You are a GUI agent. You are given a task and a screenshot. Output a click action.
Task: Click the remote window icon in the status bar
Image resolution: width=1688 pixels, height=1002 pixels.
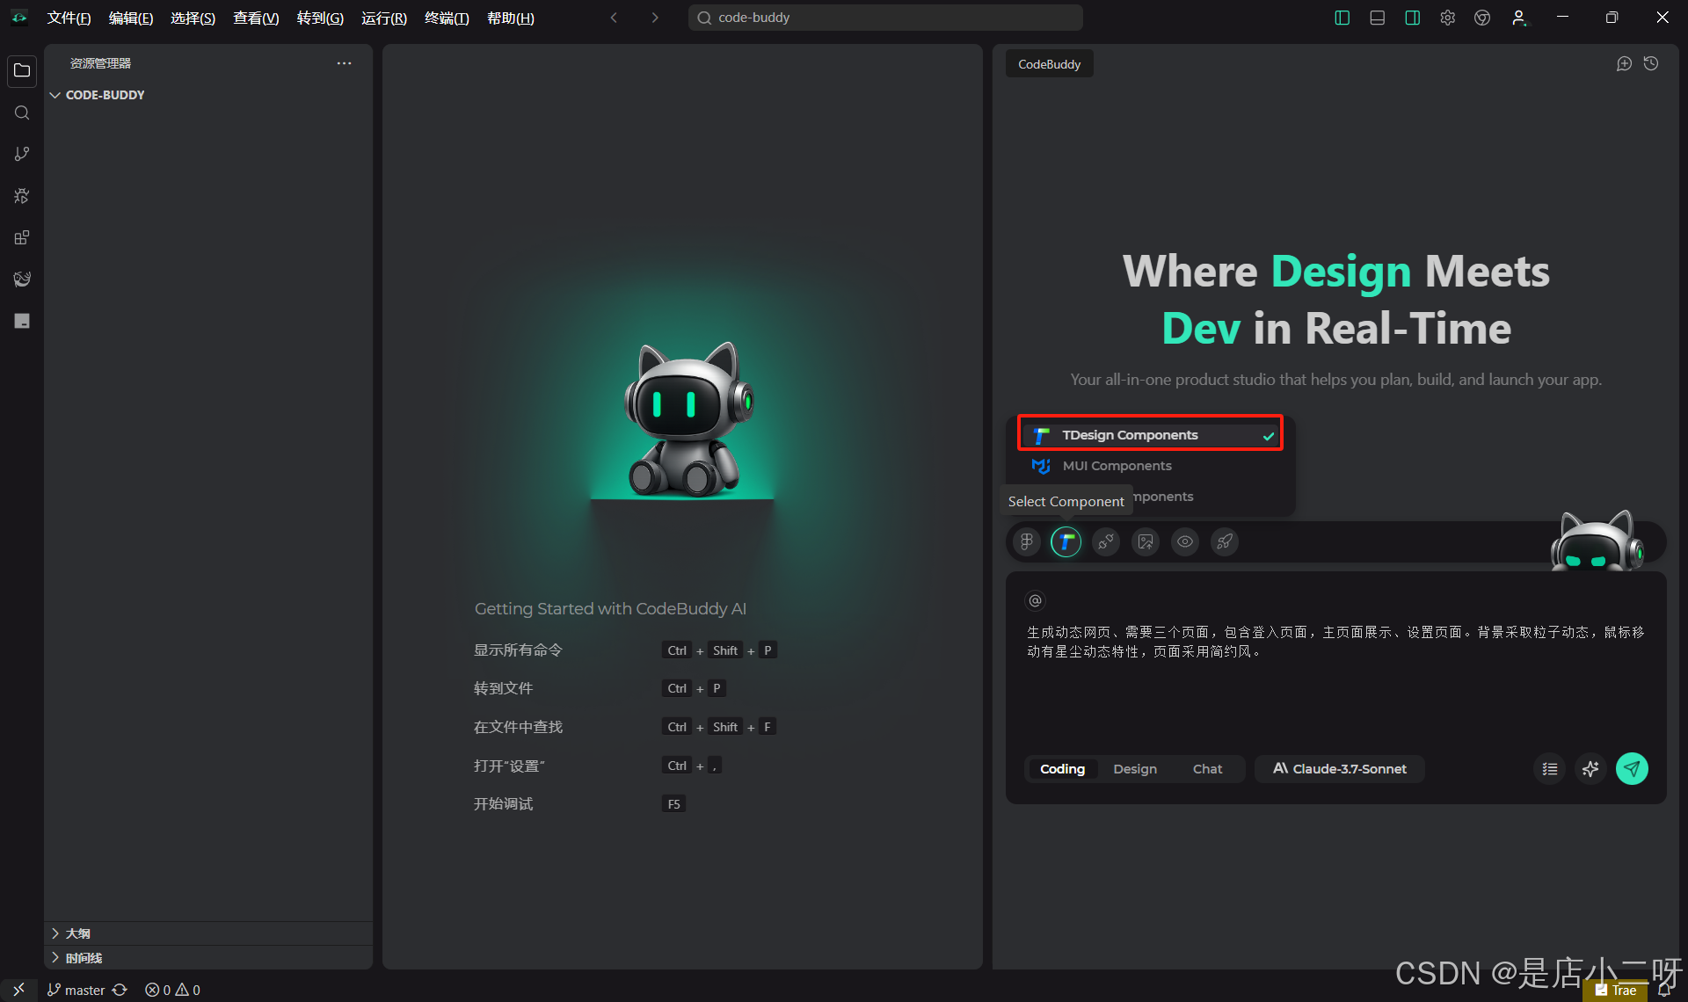[18, 990]
